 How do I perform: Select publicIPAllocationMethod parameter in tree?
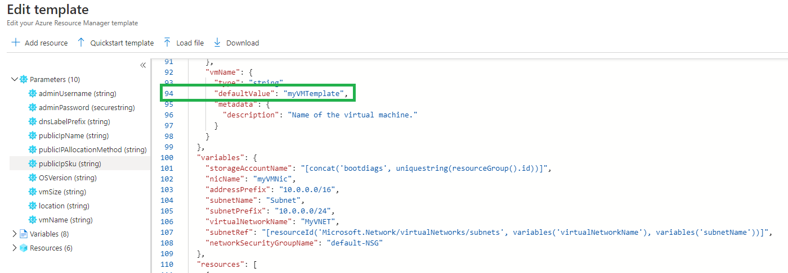(92, 150)
